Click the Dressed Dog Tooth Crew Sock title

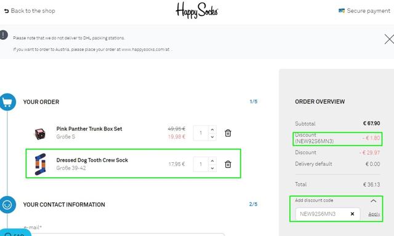pyautogui.click(x=92, y=160)
